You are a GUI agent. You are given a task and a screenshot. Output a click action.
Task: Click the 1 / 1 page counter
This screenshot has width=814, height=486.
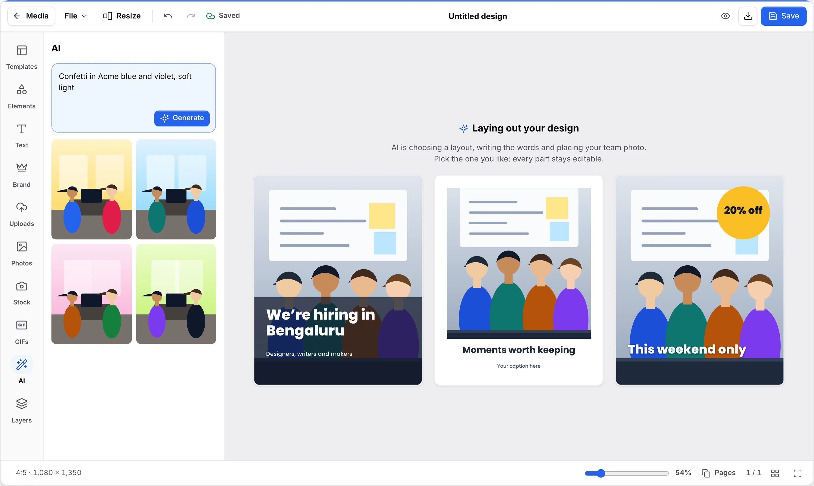754,473
